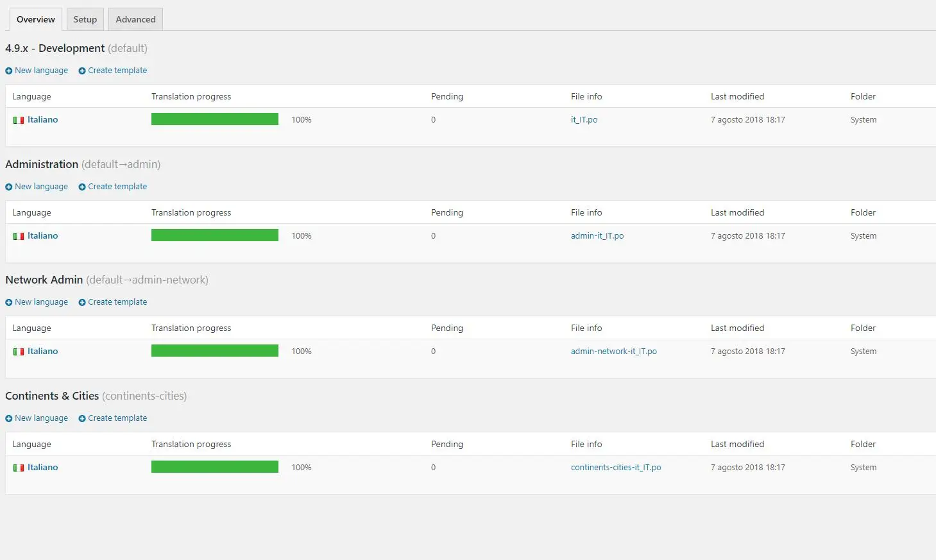Open continents-cities-it_IT.po file info
The image size is (936, 560).
[x=616, y=468]
